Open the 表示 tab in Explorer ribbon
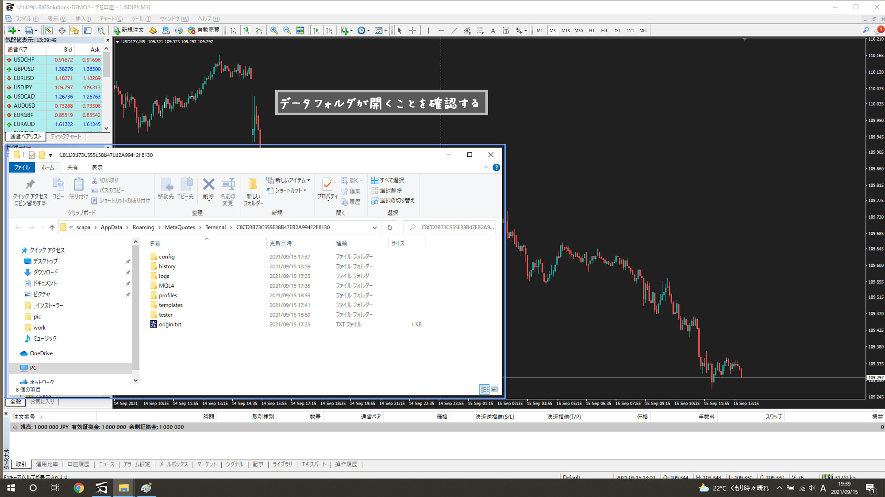The height and width of the screenshot is (497, 885). [x=97, y=167]
